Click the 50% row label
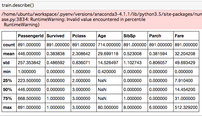 click(7, 89)
